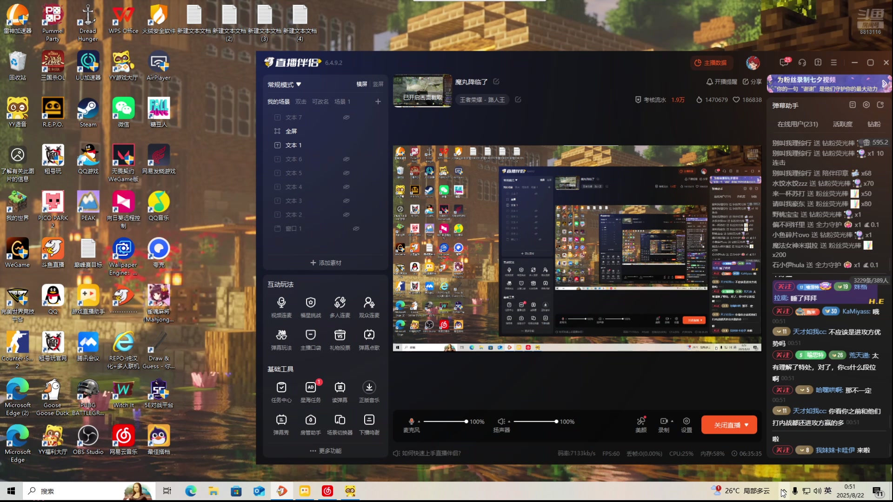The width and height of the screenshot is (893, 502).
Task: Open 礼物投票 gift voting tool
Action: [340, 340]
